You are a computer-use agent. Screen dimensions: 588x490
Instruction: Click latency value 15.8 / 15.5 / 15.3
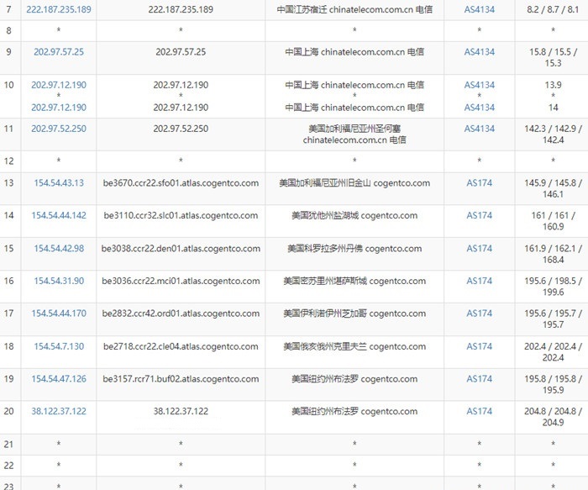[x=553, y=57]
